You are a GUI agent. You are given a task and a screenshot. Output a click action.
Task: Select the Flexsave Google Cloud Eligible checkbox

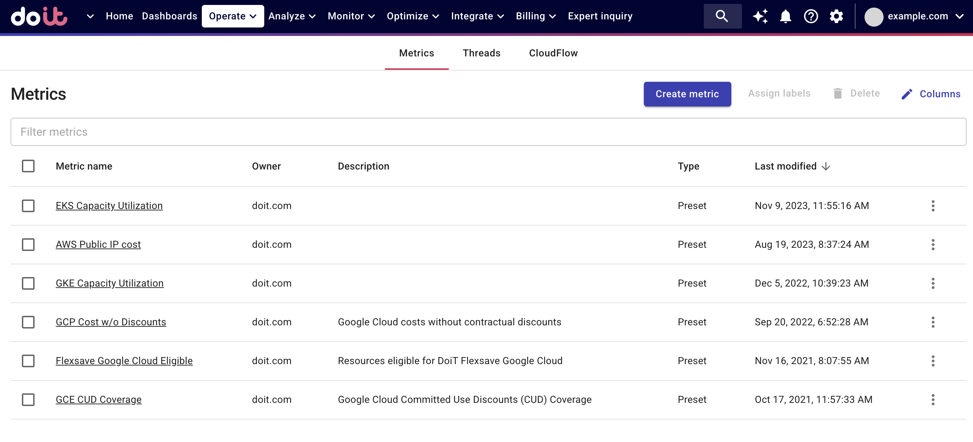(28, 361)
